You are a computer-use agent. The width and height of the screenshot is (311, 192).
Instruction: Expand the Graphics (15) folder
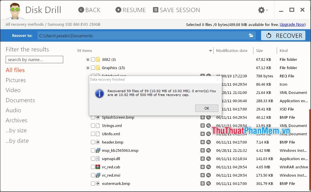click(87, 68)
